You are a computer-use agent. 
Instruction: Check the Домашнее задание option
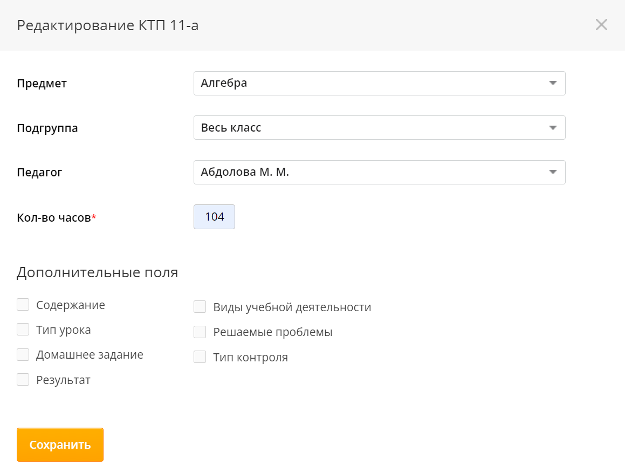[23, 354]
